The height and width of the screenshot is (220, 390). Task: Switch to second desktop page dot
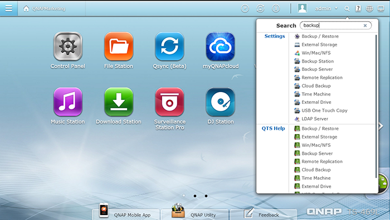[x=195, y=196]
